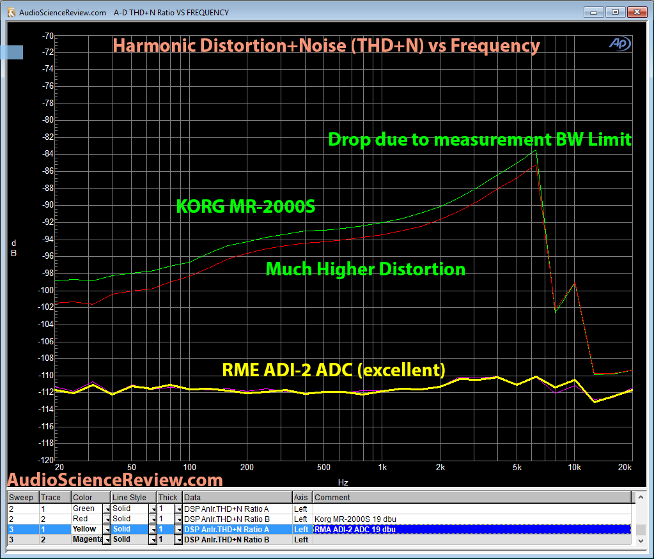
Task: Click the -70 value on the y-axis
Action: pyautogui.click(x=47, y=36)
